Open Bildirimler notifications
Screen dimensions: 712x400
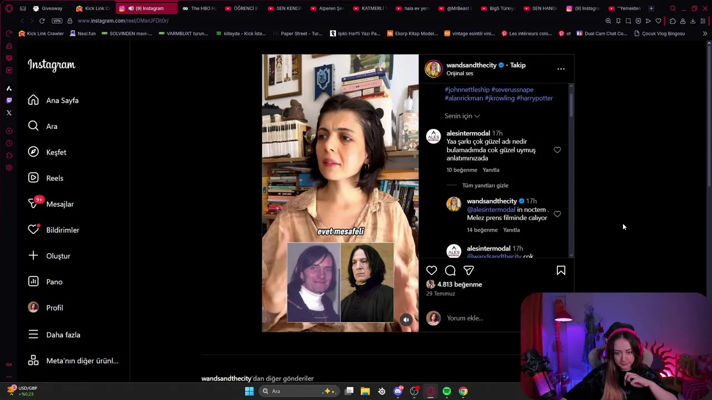[53, 230]
